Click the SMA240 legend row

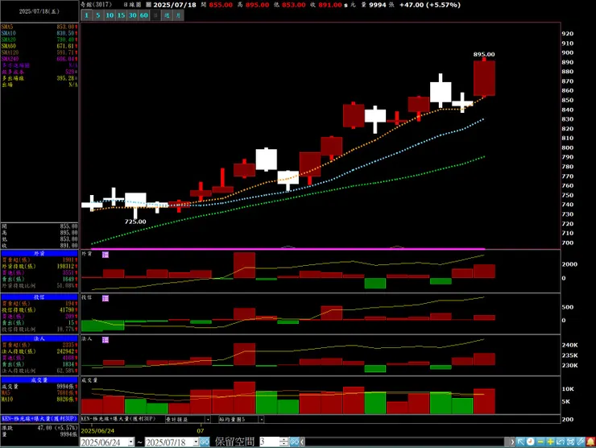(x=39, y=59)
